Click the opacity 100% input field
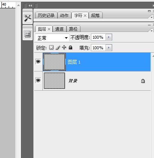This screenshot has width=154, height=158. pyautogui.click(x=98, y=37)
